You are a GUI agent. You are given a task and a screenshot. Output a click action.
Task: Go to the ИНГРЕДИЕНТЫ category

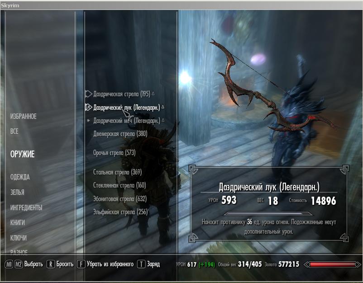(26, 208)
